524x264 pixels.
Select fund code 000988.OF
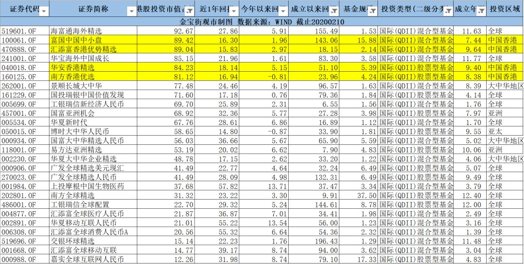point(24,259)
